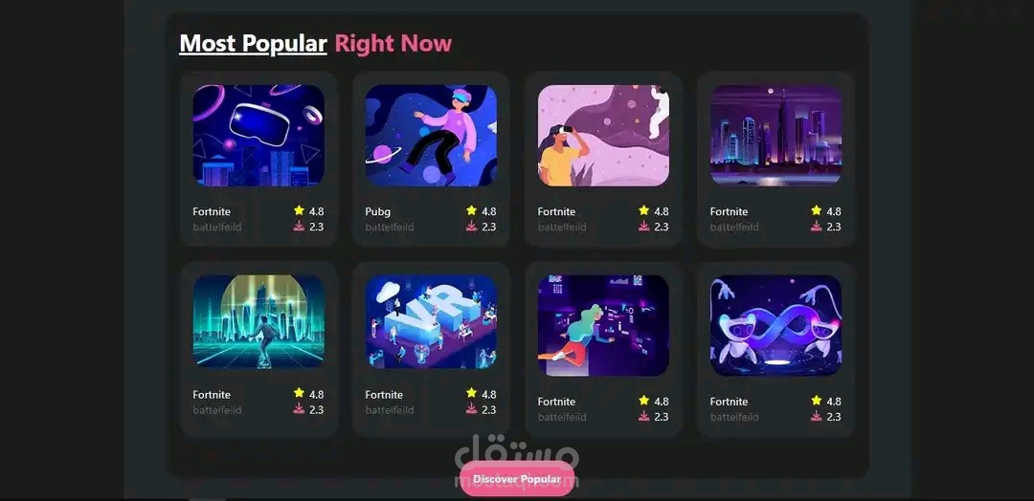The width and height of the screenshot is (1034, 501).
Task: Click the download icon under the isometric VR letters card
Action: (471, 409)
